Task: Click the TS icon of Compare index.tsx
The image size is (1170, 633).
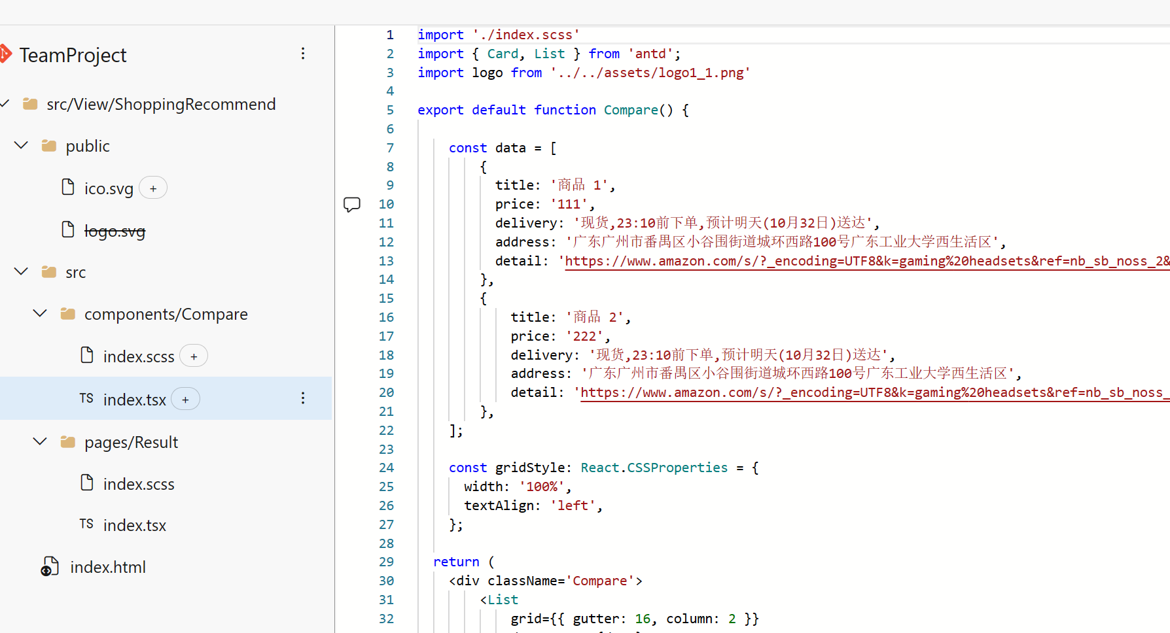Action: (x=86, y=398)
